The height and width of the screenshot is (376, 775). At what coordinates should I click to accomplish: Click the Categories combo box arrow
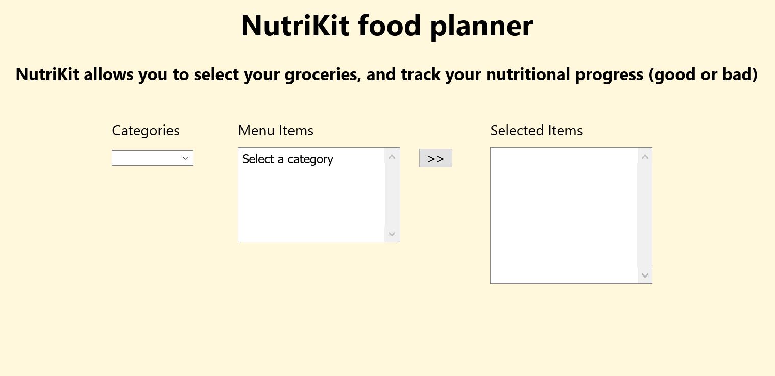(x=185, y=158)
